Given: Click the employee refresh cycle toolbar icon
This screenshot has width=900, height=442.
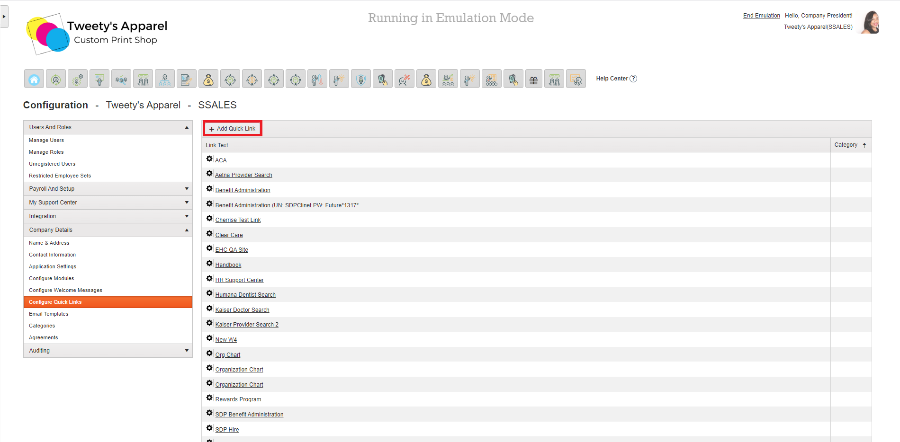Looking at the screenshot, I should [x=56, y=79].
